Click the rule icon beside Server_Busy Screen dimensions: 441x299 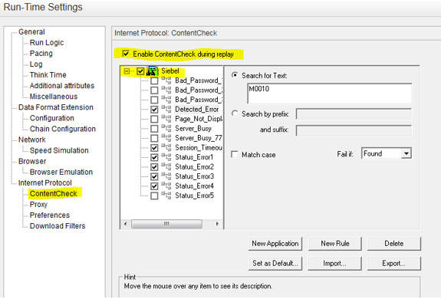[166, 128]
